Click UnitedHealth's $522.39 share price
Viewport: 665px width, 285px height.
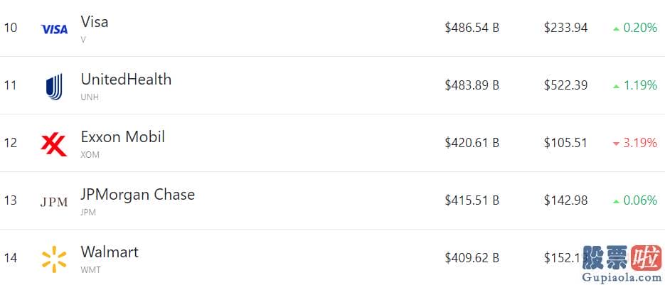pos(565,86)
